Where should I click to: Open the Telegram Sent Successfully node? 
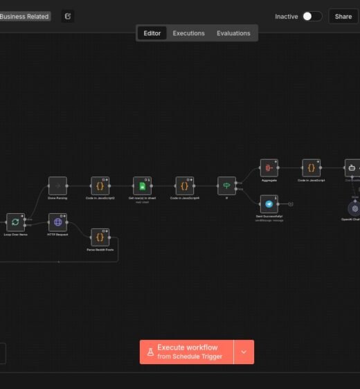click(x=269, y=204)
